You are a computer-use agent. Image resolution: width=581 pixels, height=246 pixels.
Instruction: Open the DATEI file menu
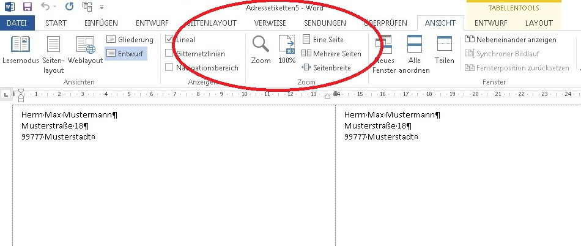(x=17, y=23)
